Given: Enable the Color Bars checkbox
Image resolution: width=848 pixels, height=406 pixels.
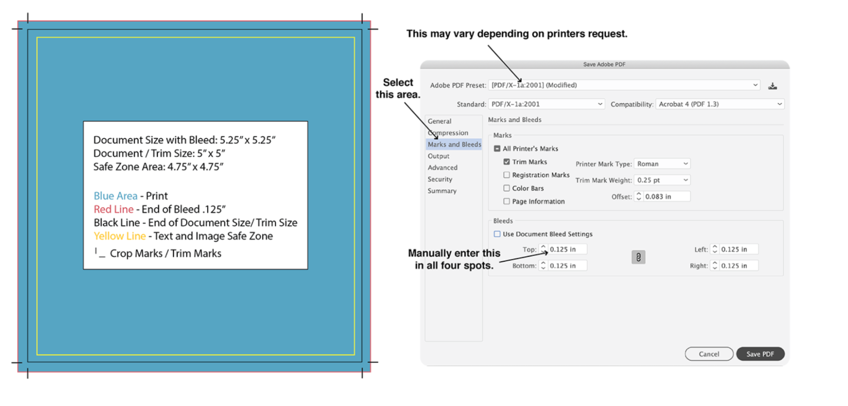Looking at the screenshot, I should tap(507, 188).
